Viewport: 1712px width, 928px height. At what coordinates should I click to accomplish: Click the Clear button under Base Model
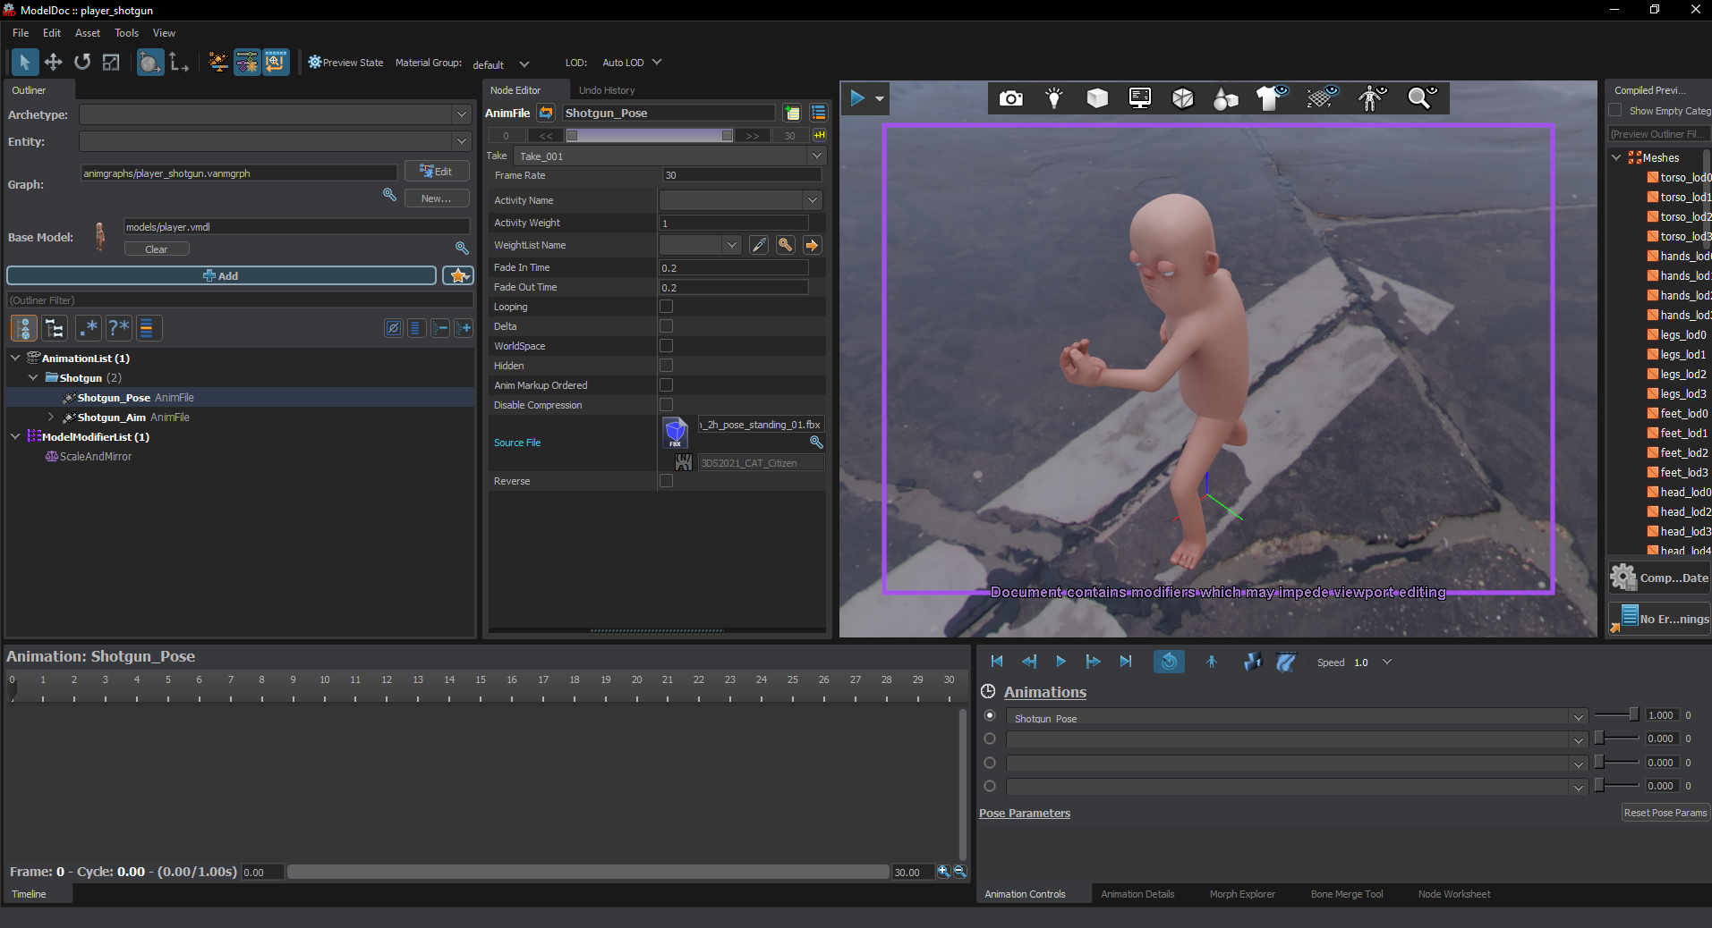pyautogui.click(x=156, y=249)
